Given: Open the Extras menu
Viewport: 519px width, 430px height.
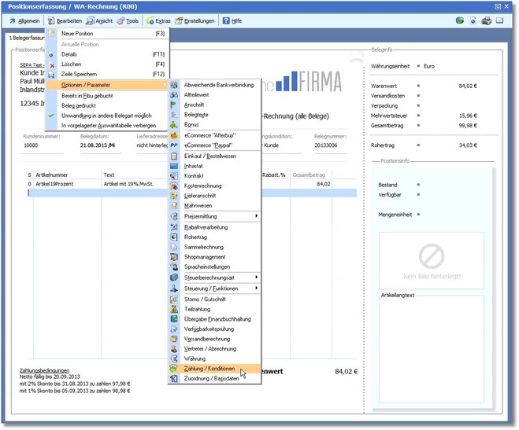Looking at the screenshot, I should point(158,20).
